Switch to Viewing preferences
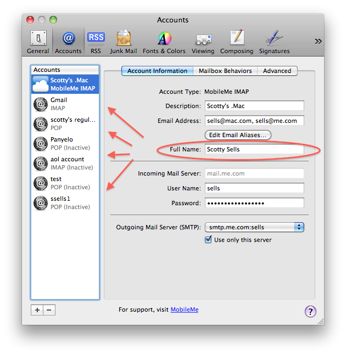 203,42
